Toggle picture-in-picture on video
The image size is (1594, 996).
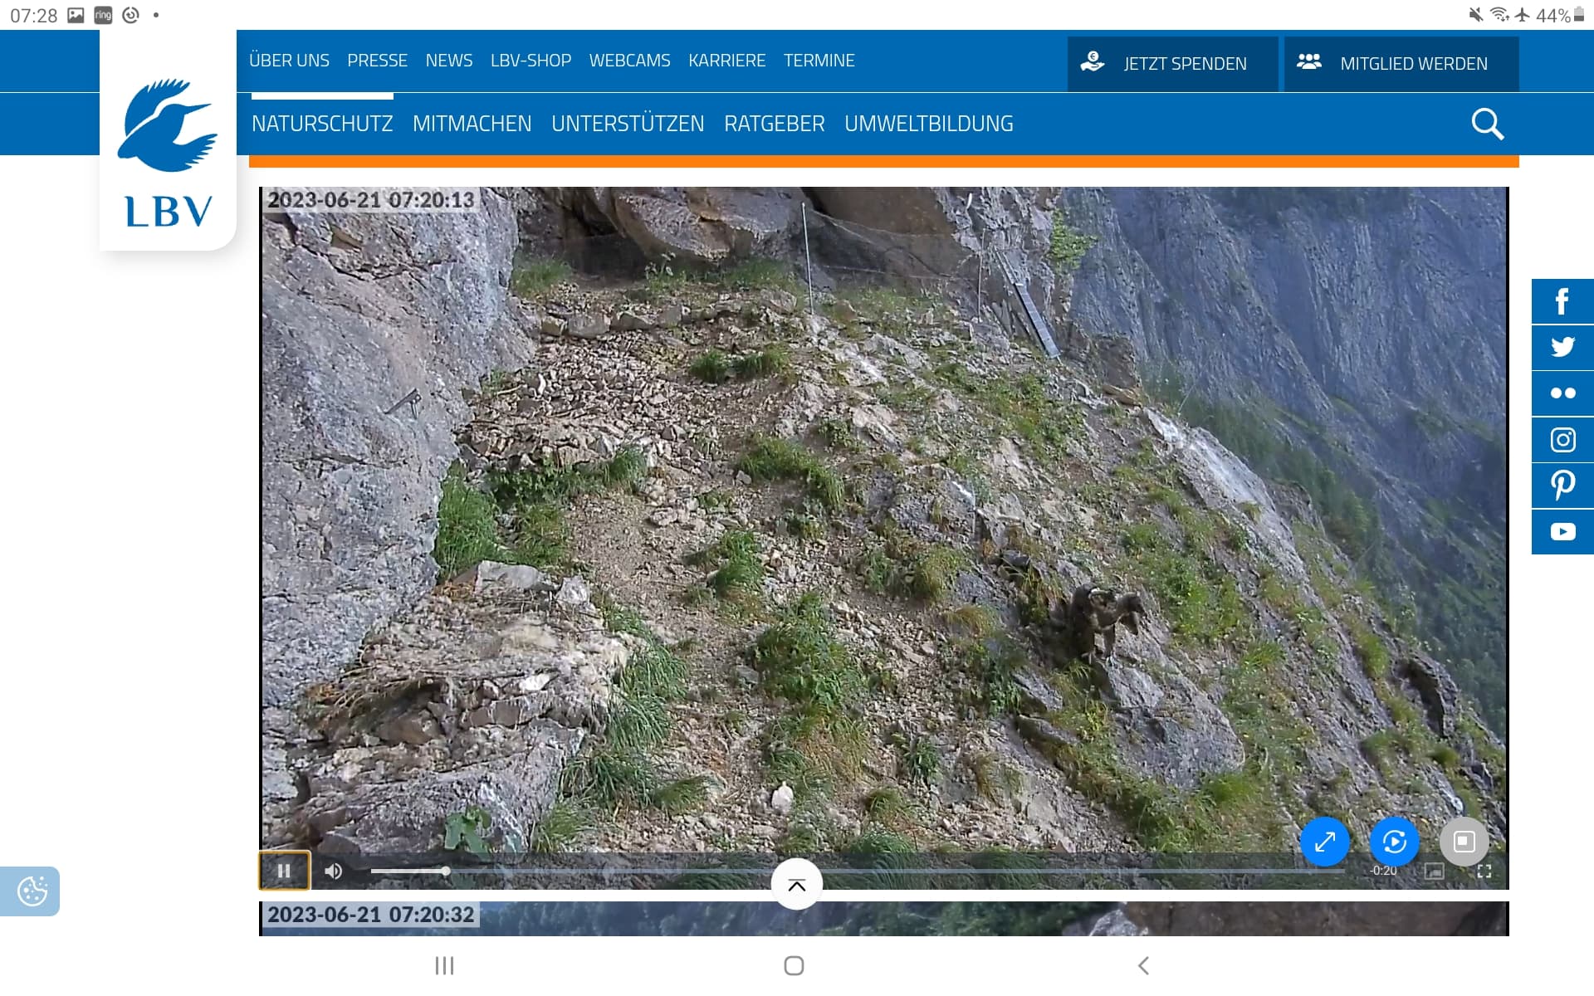point(1435,871)
